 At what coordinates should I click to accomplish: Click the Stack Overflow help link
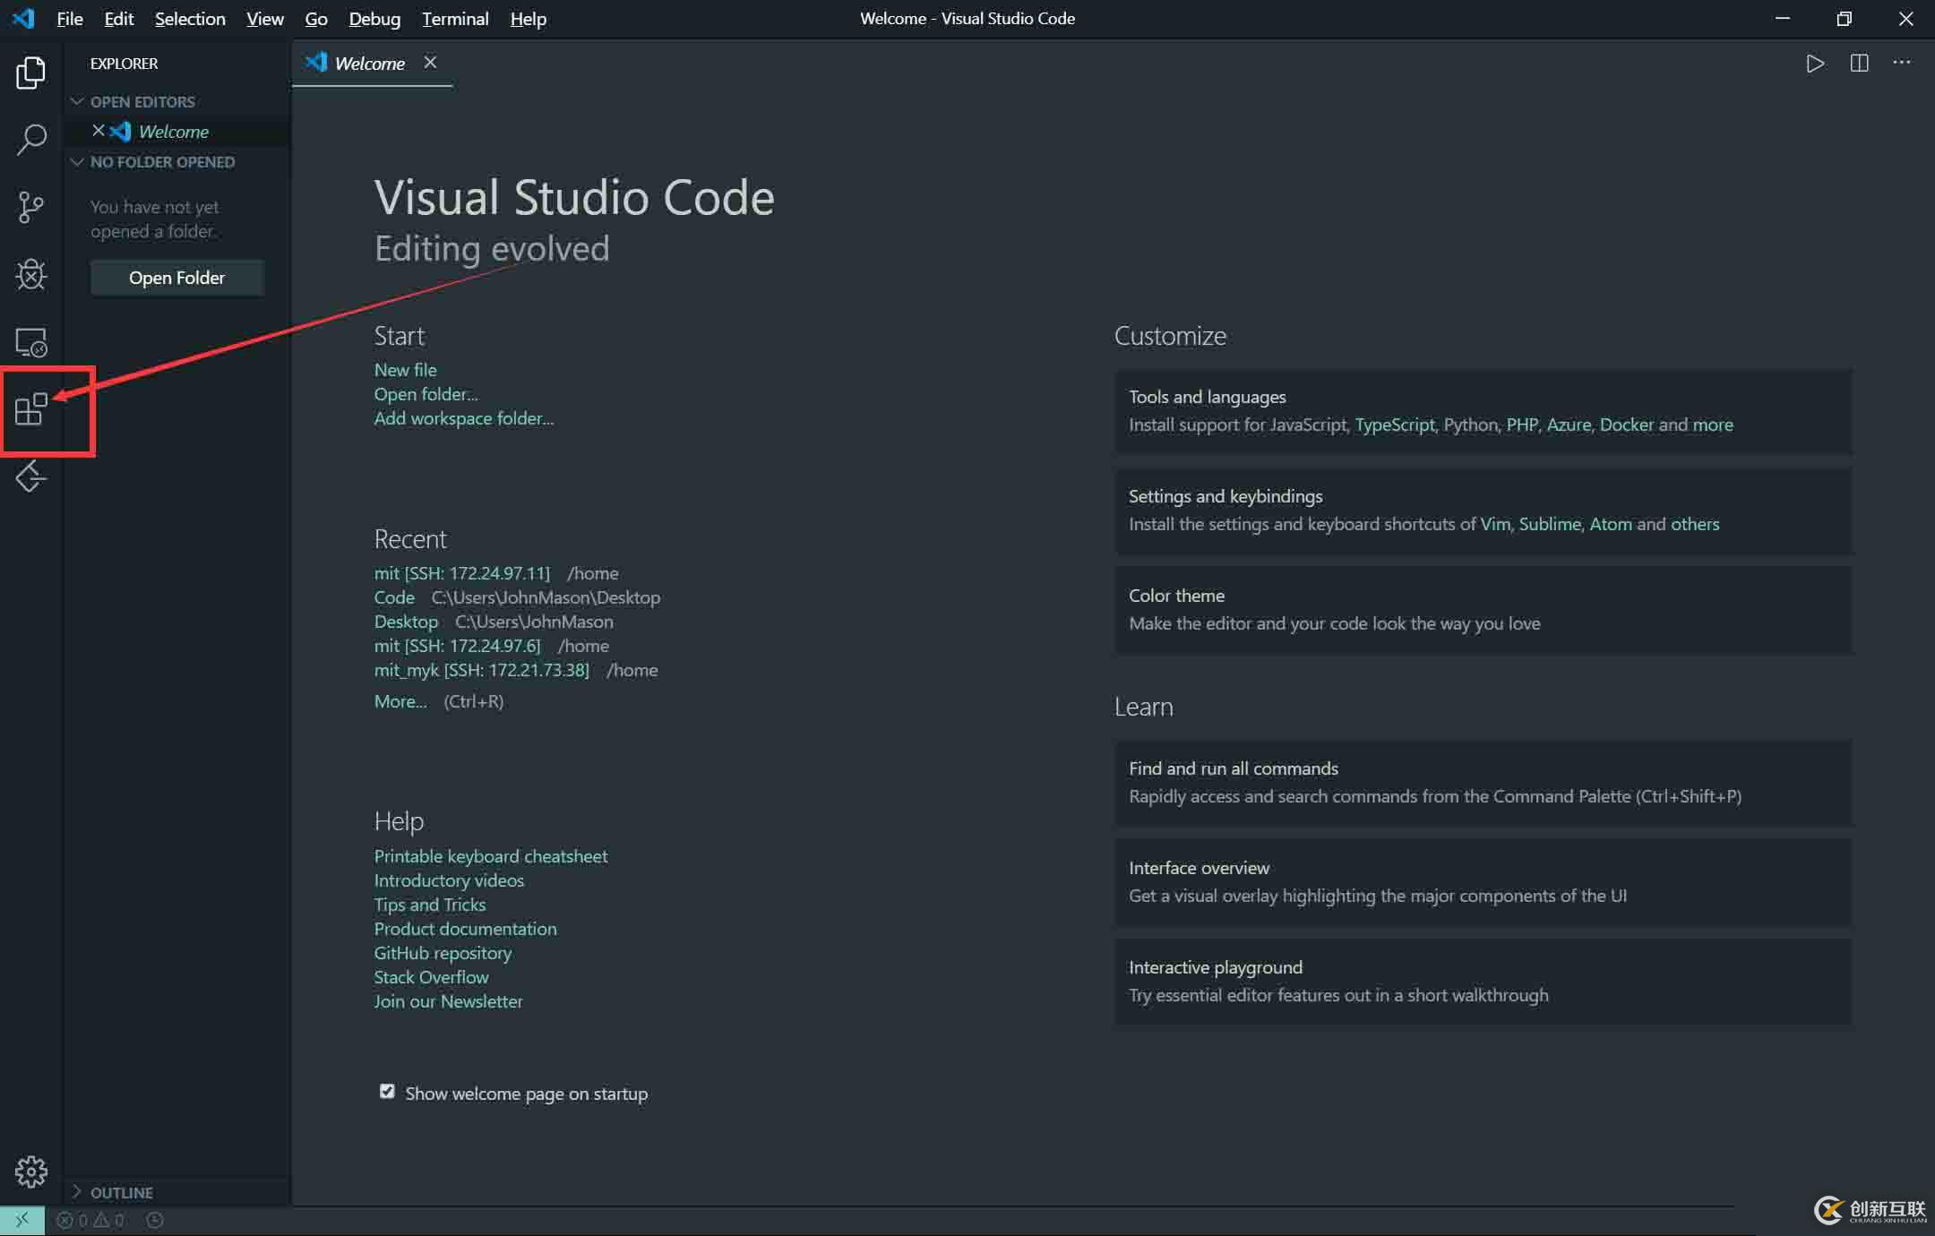point(431,977)
